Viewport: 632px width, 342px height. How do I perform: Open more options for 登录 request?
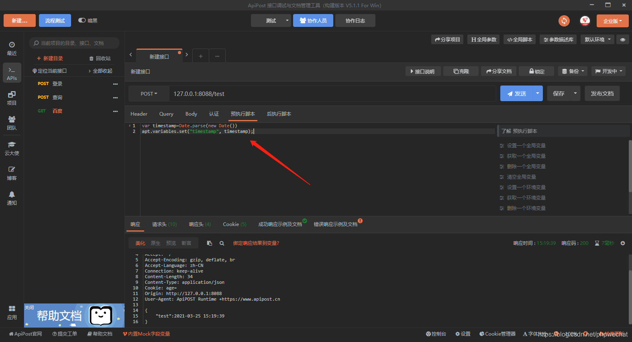(116, 84)
